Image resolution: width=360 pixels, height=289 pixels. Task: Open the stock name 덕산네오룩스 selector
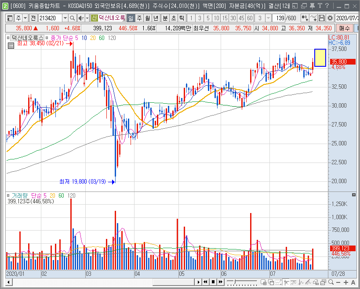[112, 18]
